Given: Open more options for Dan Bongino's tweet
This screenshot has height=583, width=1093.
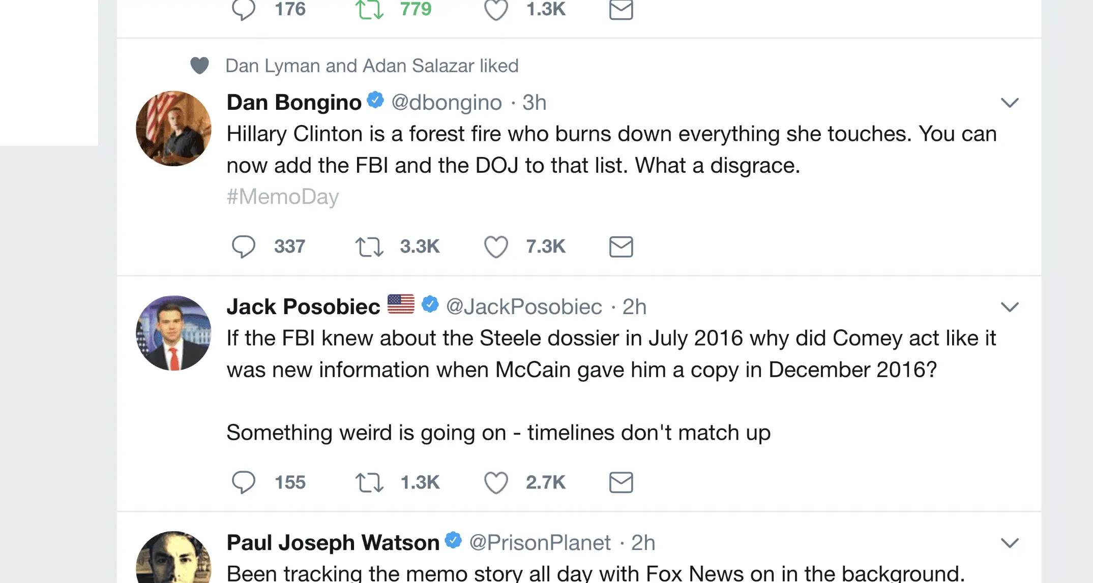Looking at the screenshot, I should tap(1009, 103).
